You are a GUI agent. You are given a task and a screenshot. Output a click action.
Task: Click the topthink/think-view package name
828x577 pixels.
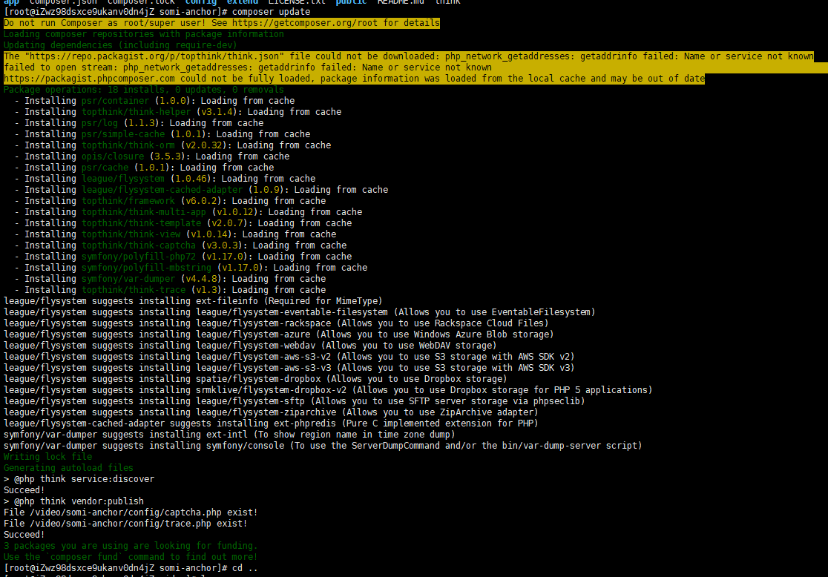click(x=131, y=234)
